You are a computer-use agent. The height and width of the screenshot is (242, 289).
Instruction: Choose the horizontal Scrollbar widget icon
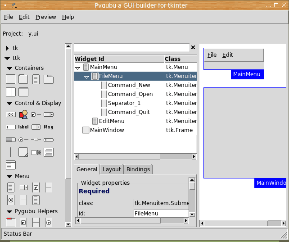(x=49, y=140)
